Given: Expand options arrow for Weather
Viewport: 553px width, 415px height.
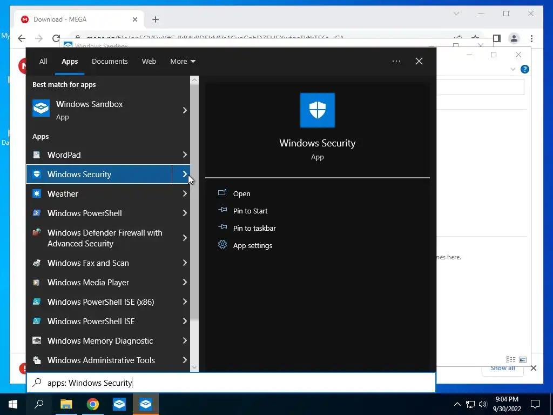Looking at the screenshot, I should tap(185, 193).
